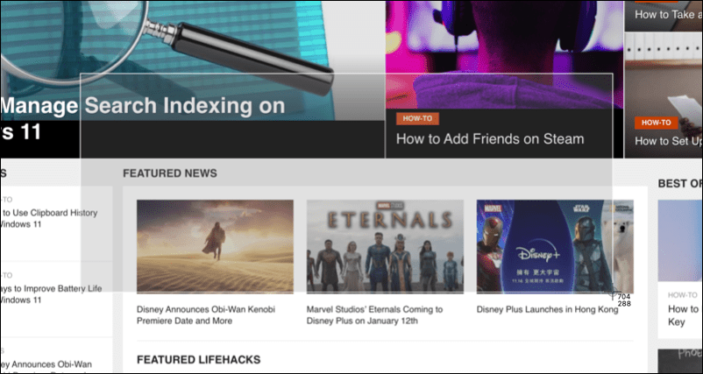Click the purple headphones gamer image
Screen dimensions: 703x374
click(x=504, y=53)
